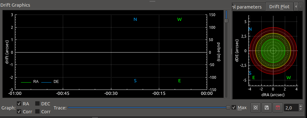Viewport: 307px width, 118px height.
Task: Enable the DEC Corr checkbox
Action: 37,112
